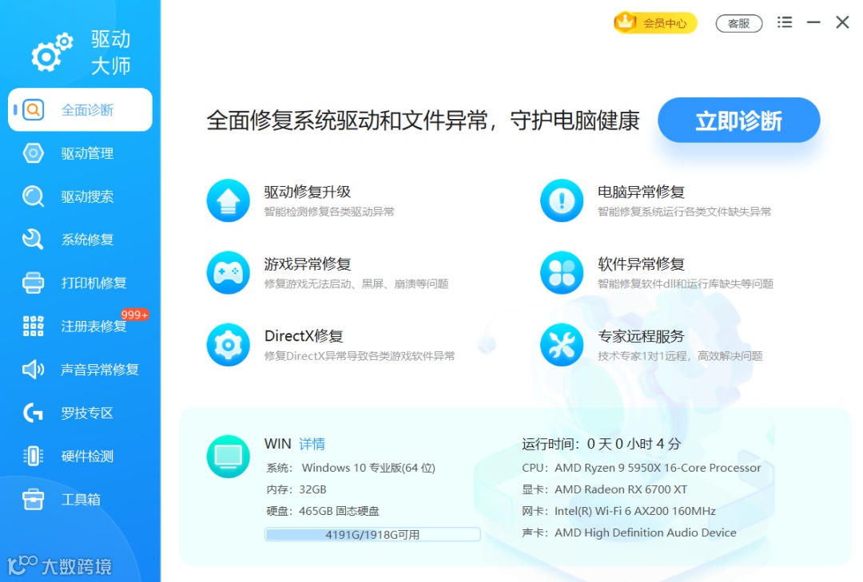Click the 显卡 value AMD Radeon RX 6700 XT
Image resolution: width=863 pixels, height=582 pixels.
pyautogui.click(x=621, y=489)
